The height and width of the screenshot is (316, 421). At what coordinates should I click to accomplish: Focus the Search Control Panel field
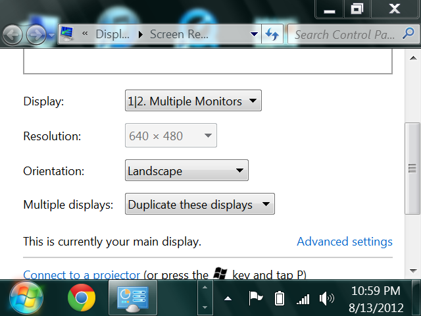point(345,34)
